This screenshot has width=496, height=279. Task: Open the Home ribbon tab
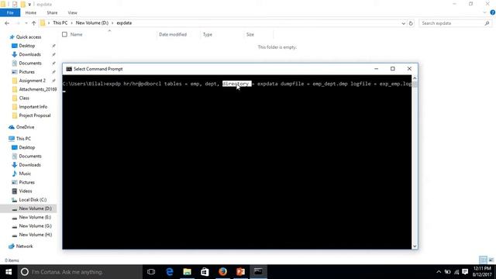coord(31,12)
